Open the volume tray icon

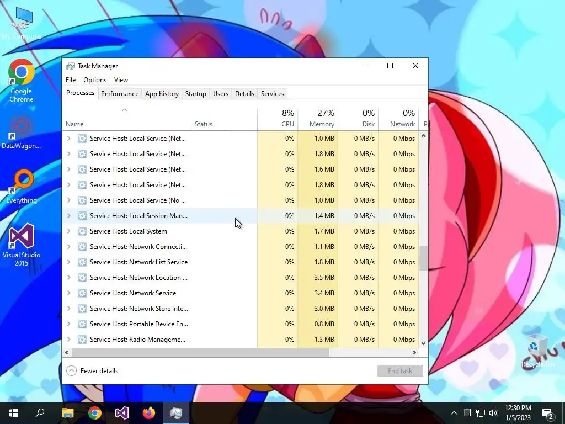(x=493, y=413)
